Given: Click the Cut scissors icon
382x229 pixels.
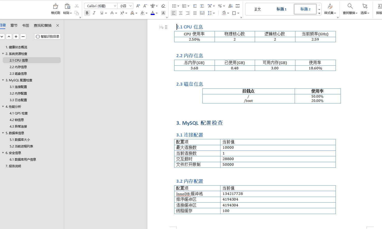Looking at the screenshot, I should [x=77, y=6].
